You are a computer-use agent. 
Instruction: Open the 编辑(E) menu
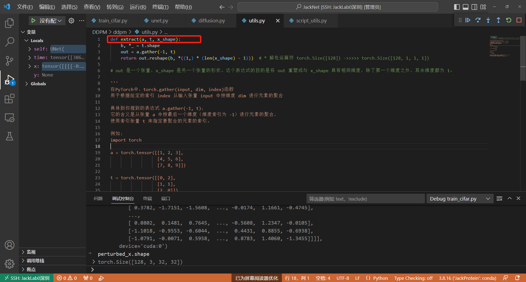[47, 7]
